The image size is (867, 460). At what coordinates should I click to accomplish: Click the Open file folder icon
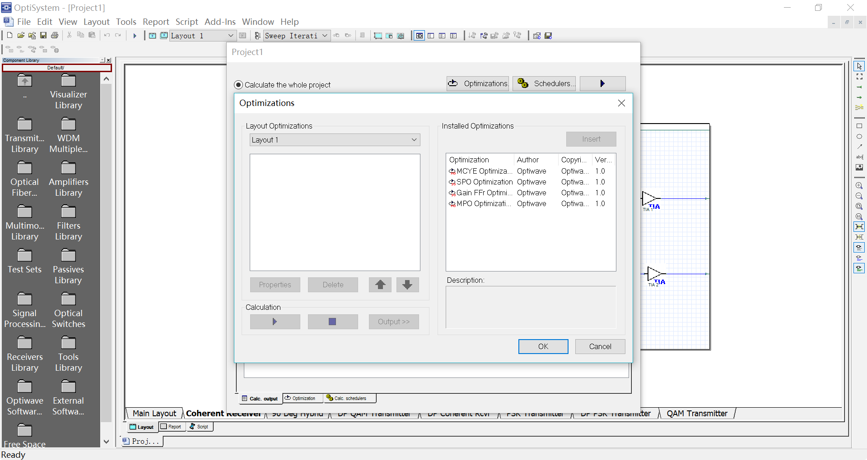21,35
